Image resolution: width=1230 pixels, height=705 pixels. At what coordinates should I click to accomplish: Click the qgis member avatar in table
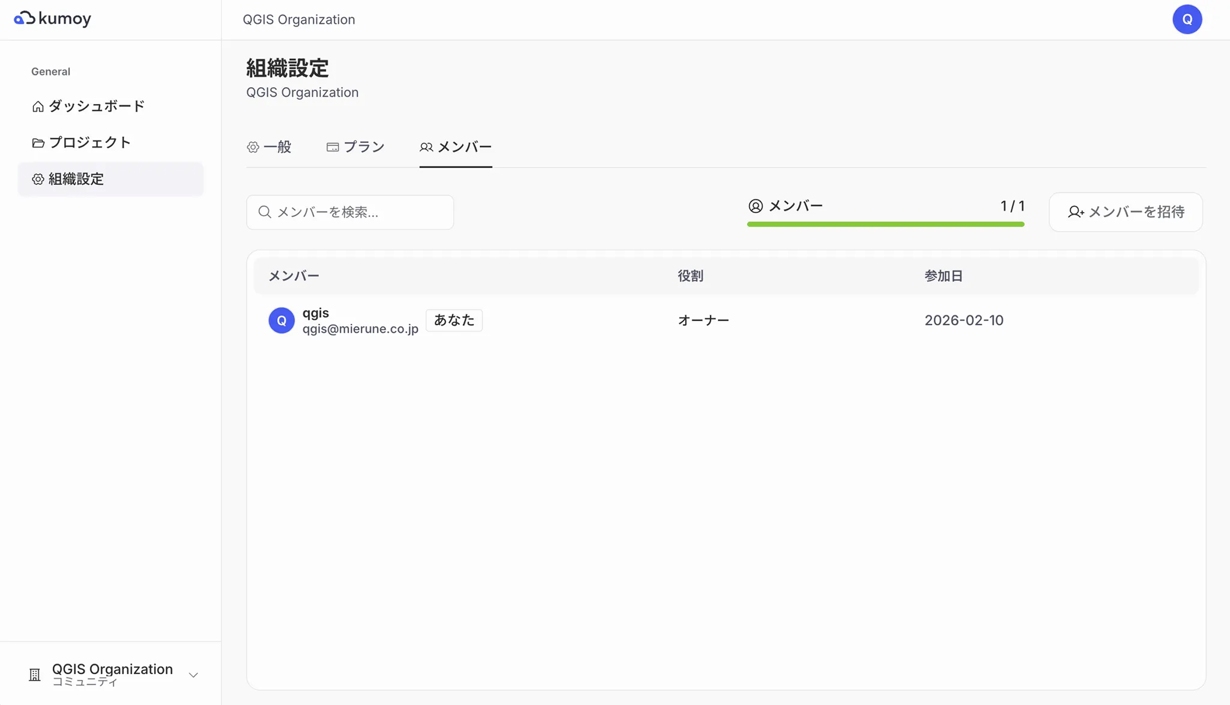tap(281, 321)
